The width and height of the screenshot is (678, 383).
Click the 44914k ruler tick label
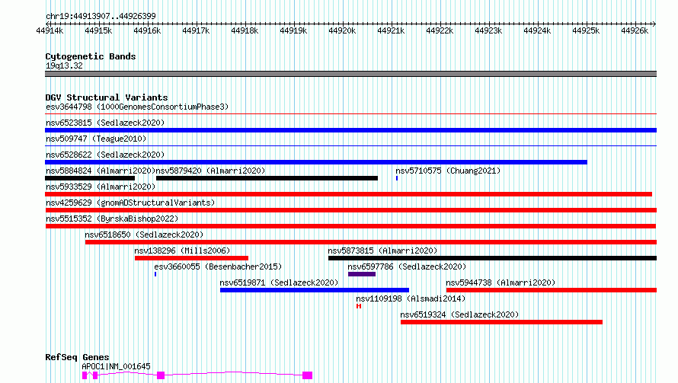coord(50,30)
